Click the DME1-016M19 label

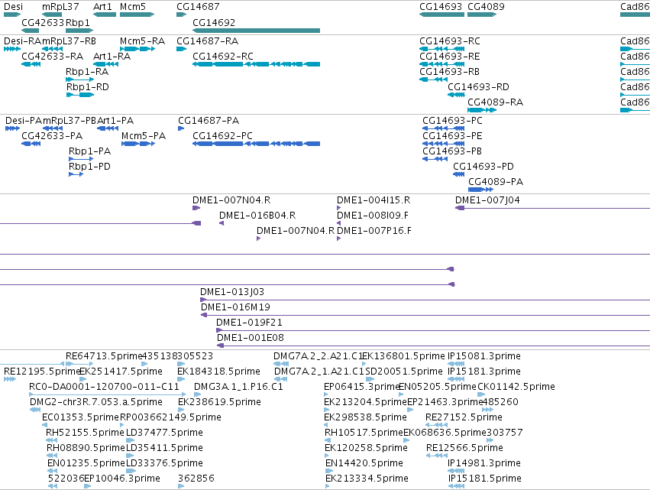(235, 307)
